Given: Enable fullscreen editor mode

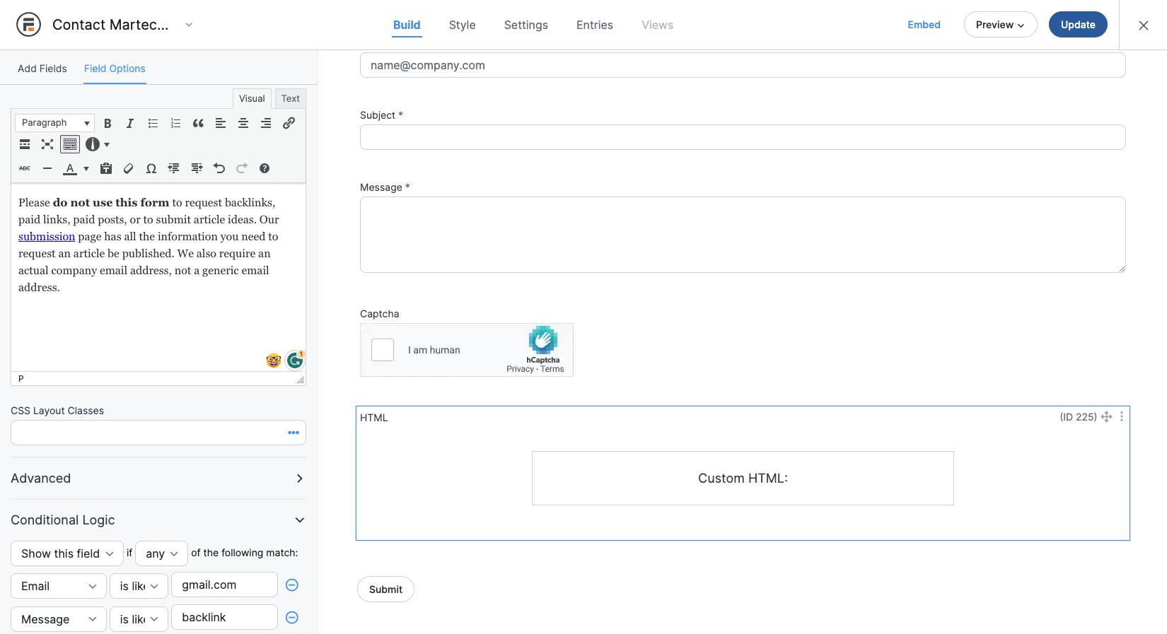Looking at the screenshot, I should [47, 144].
